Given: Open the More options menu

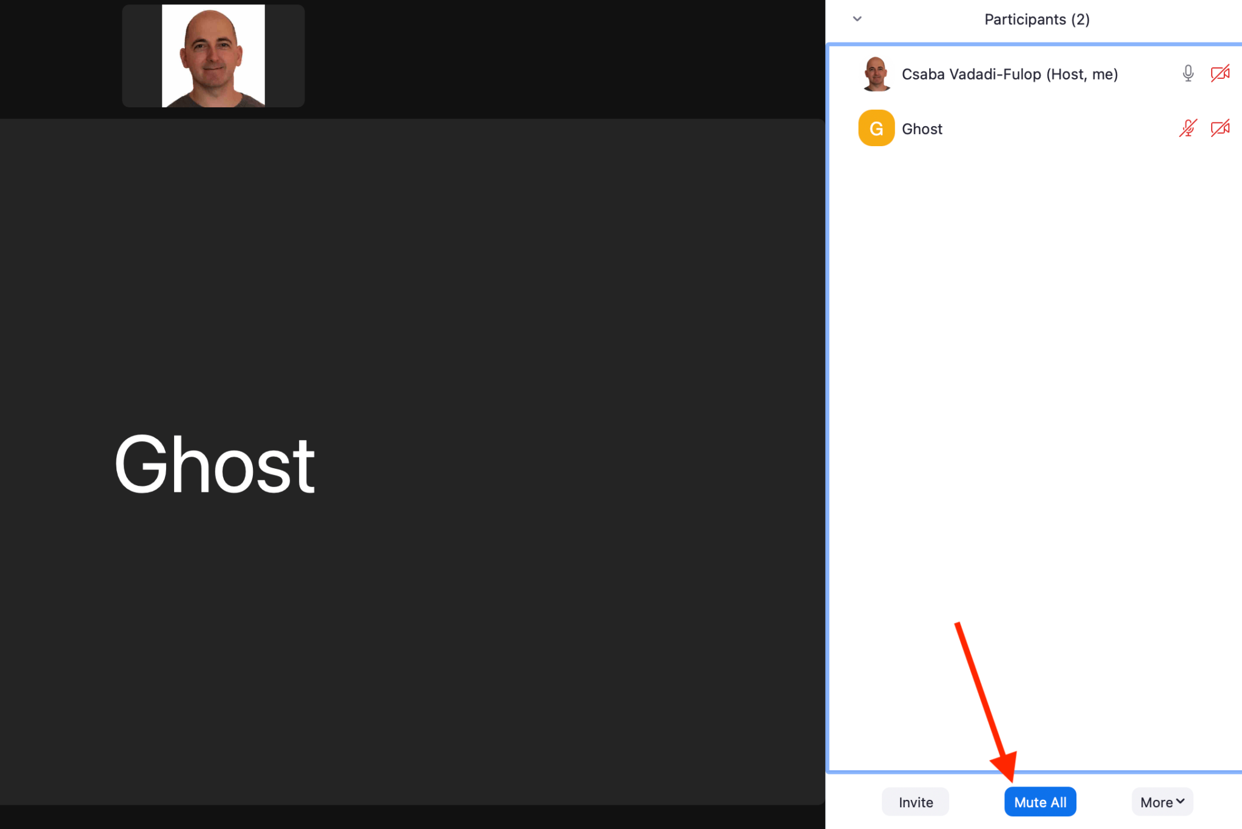Looking at the screenshot, I should click(1161, 801).
